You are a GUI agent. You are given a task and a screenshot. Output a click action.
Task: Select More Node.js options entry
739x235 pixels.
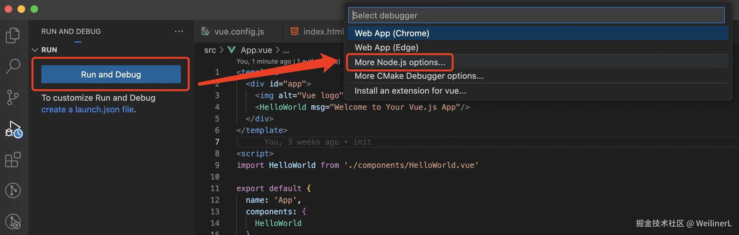point(400,62)
